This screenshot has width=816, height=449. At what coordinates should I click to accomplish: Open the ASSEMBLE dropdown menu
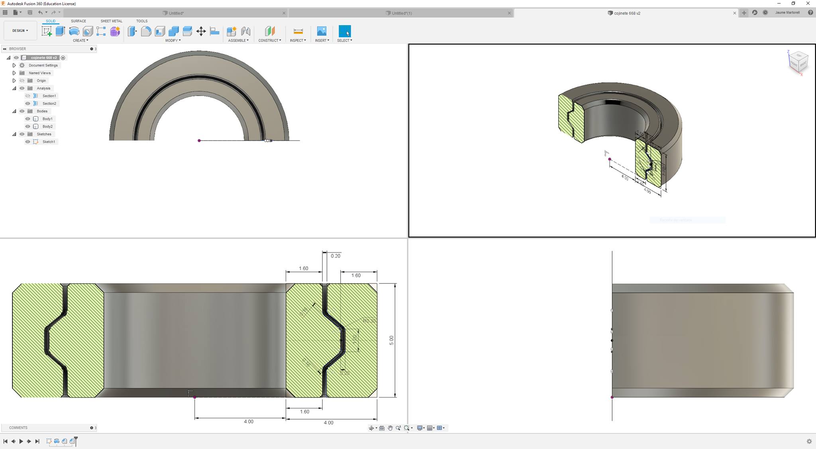[x=238, y=41]
